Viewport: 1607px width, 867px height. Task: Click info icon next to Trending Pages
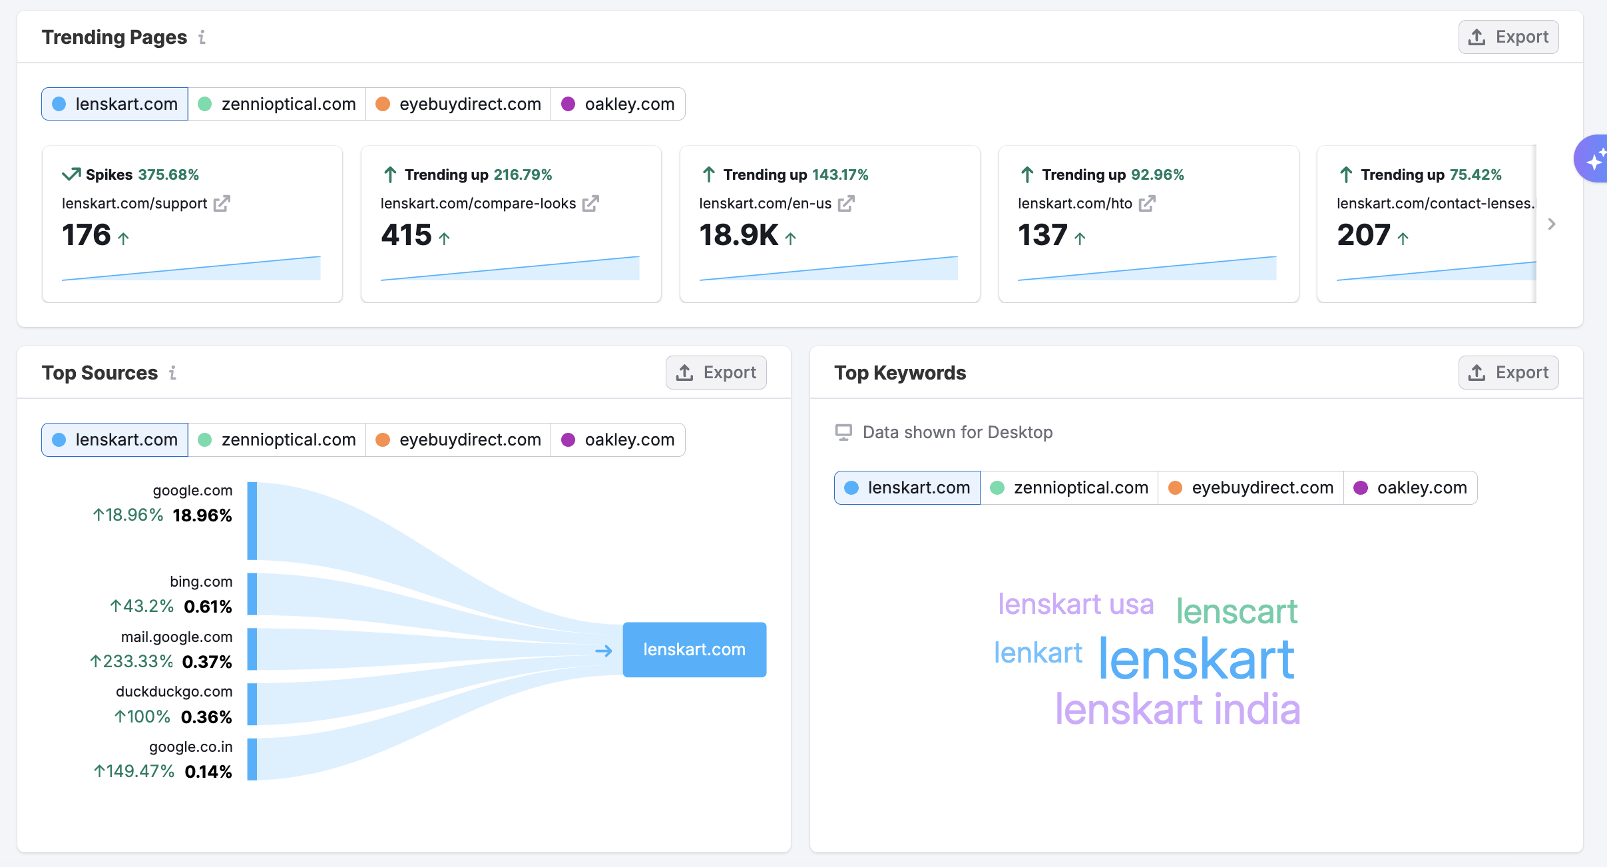[202, 37]
